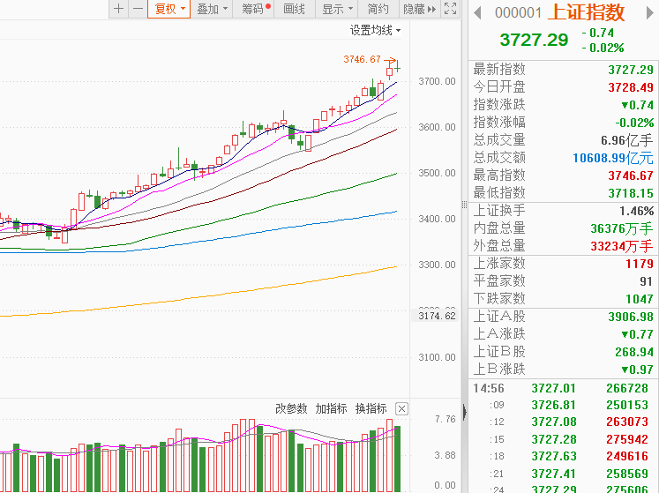Open the 显示 display options dropdown
The height and width of the screenshot is (493, 659).
click(x=336, y=9)
